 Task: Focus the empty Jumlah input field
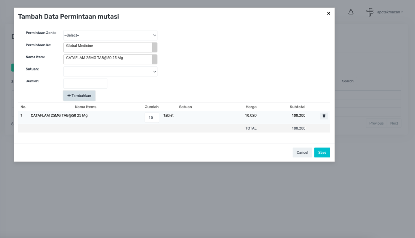86,83
